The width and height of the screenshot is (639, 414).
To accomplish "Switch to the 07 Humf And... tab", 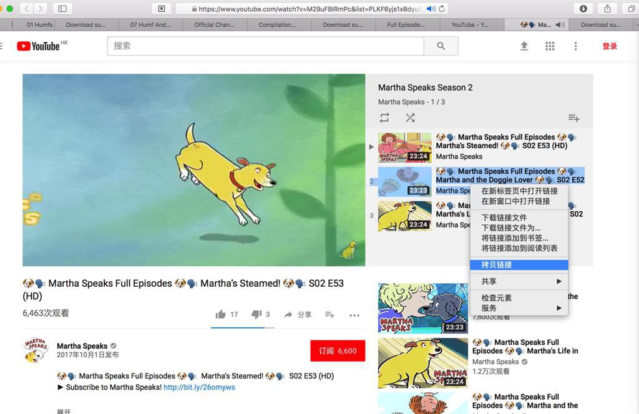I will (150, 25).
